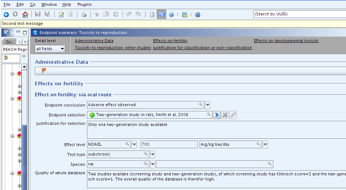Click the Search by UUID input field

[x=300, y=14]
